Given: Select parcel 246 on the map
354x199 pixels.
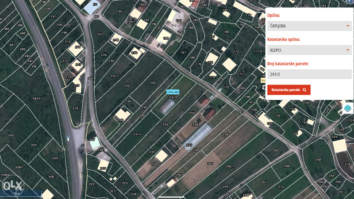Looking at the screenshot, I should [x=111, y=61].
